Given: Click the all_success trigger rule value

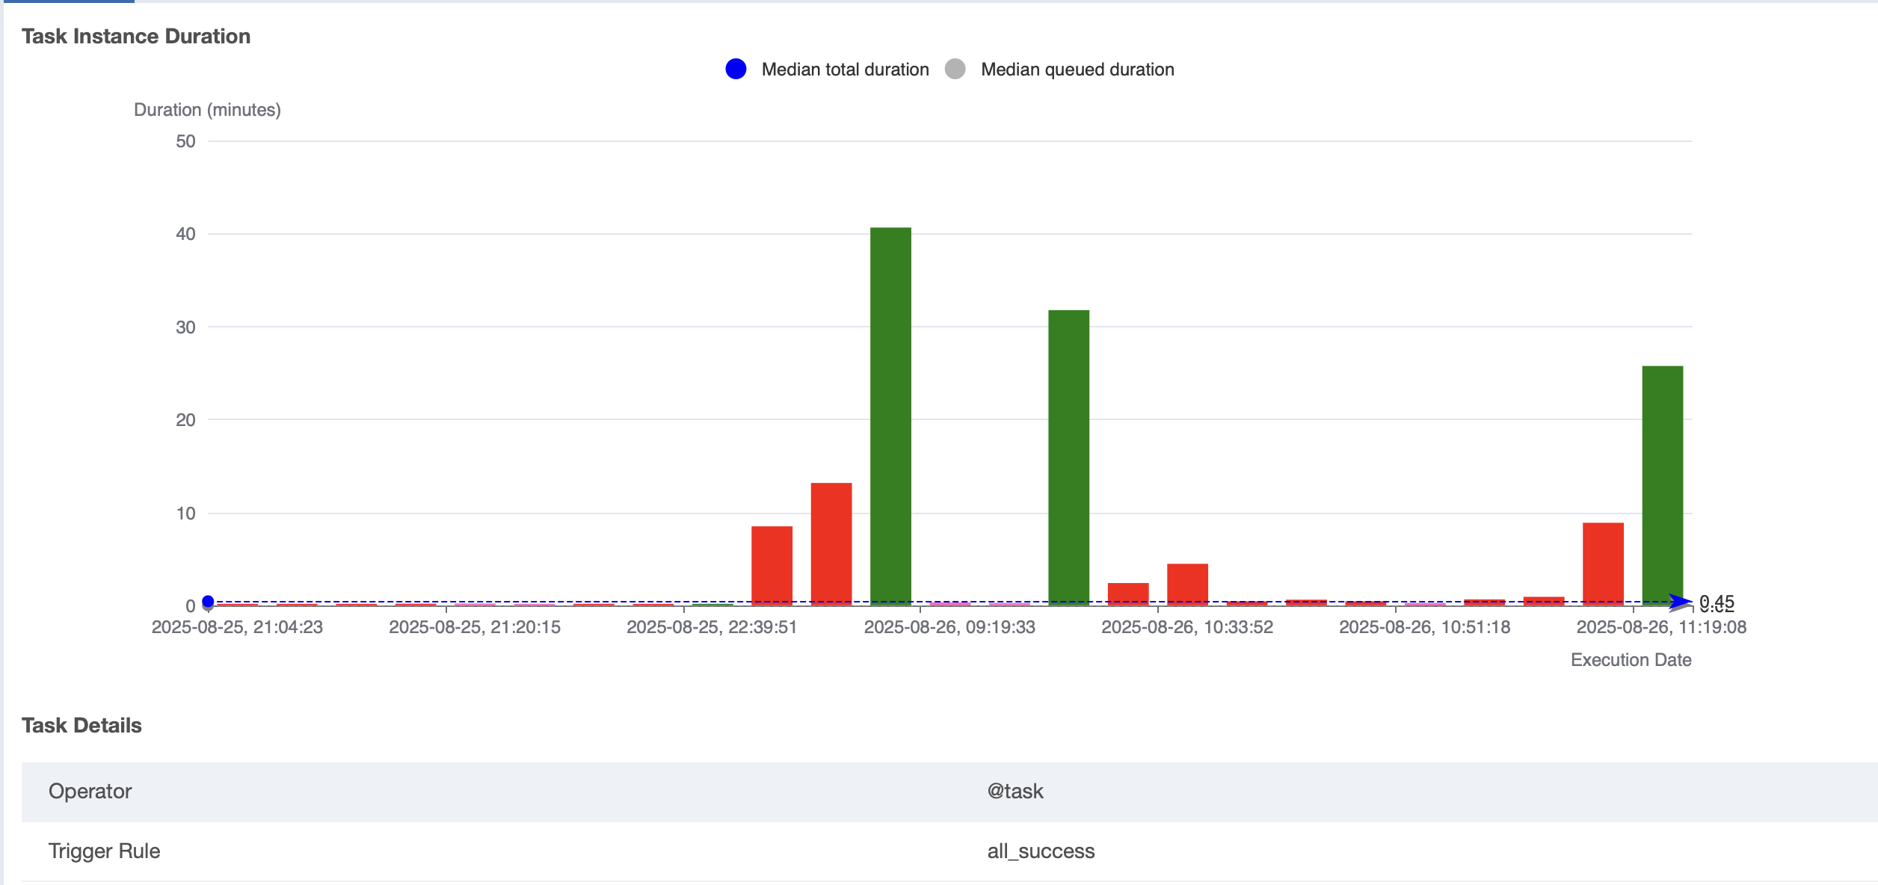Looking at the screenshot, I should coord(1041,851).
